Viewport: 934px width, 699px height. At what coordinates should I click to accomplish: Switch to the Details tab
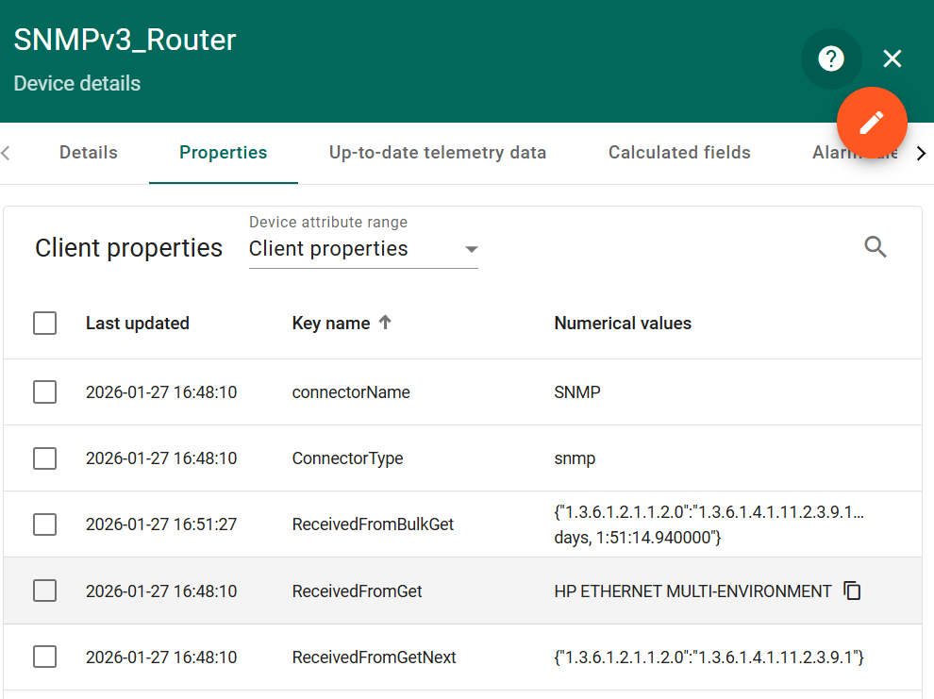[89, 153]
